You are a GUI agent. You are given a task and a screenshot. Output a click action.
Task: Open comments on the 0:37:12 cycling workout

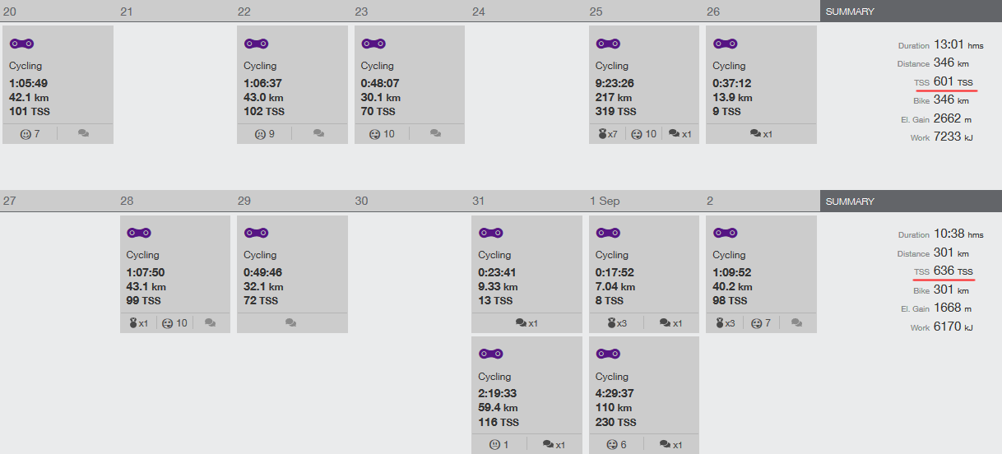761,134
